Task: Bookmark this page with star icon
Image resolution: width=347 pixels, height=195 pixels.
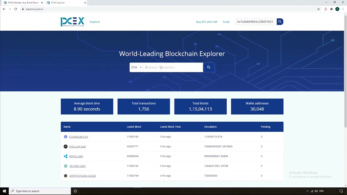Action: [319, 9]
